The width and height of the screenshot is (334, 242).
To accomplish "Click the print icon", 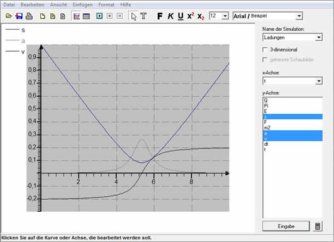I will pos(29,16).
